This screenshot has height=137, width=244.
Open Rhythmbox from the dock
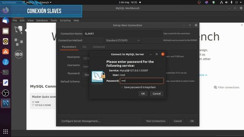[x=5, y=41]
